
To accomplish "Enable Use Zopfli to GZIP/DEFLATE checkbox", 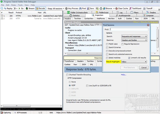I will pos(87,86).
